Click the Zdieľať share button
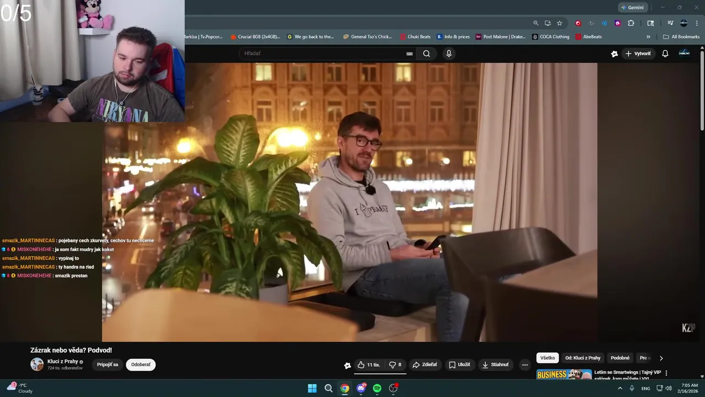 425,364
